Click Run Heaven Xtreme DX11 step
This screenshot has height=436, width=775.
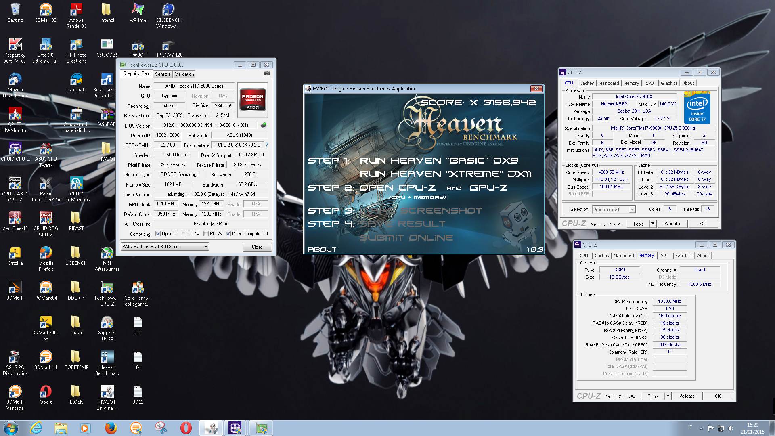pos(446,174)
